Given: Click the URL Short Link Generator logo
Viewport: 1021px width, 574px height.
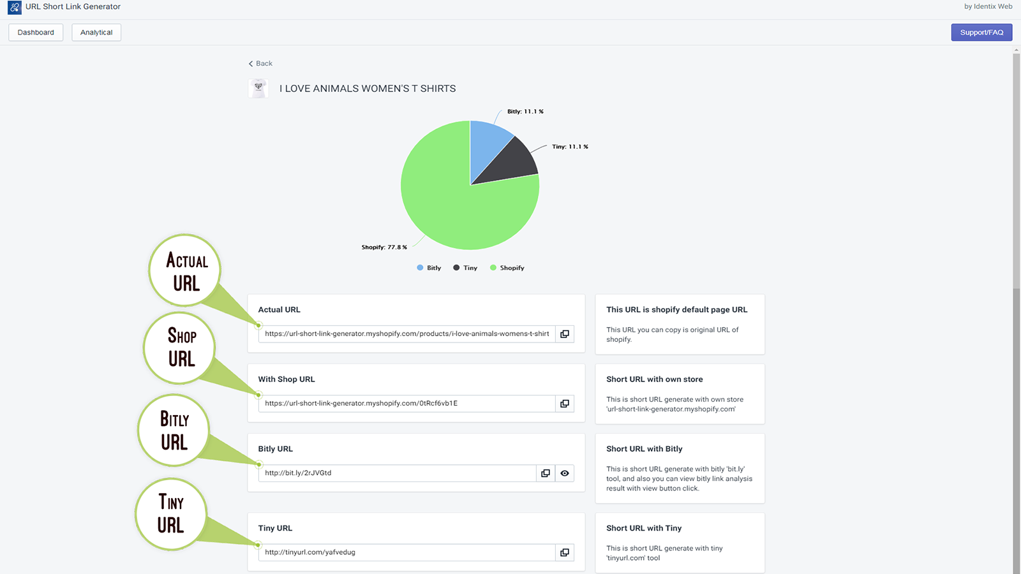Looking at the screenshot, I should [14, 7].
